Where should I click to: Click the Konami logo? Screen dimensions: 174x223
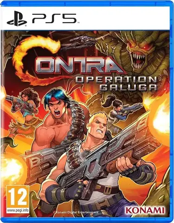[x=145, y=211]
